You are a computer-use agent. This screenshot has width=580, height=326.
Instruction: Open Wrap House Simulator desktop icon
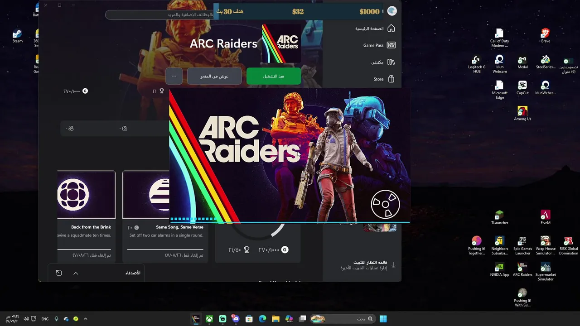pos(546,246)
